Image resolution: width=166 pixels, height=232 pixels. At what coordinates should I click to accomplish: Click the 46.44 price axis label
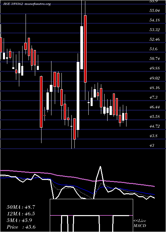pyautogui.click(x=155, y=107)
